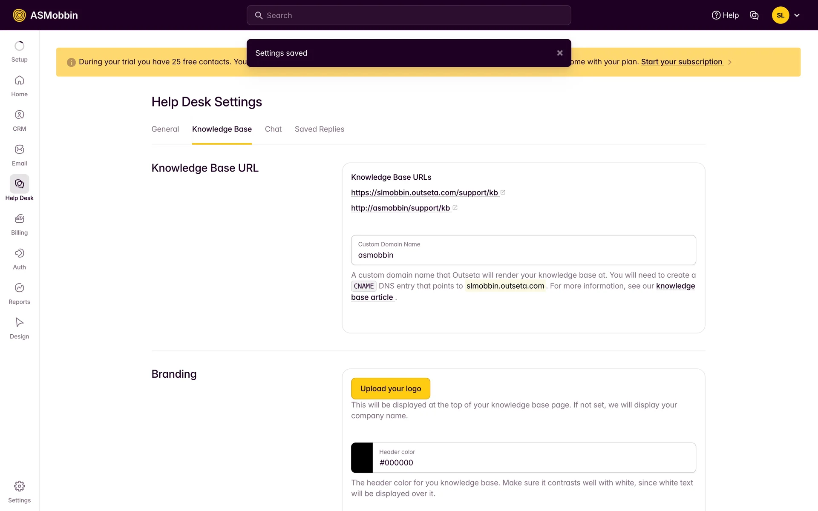
Task: Open the Setup progress icon
Action: click(x=19, y=46)
